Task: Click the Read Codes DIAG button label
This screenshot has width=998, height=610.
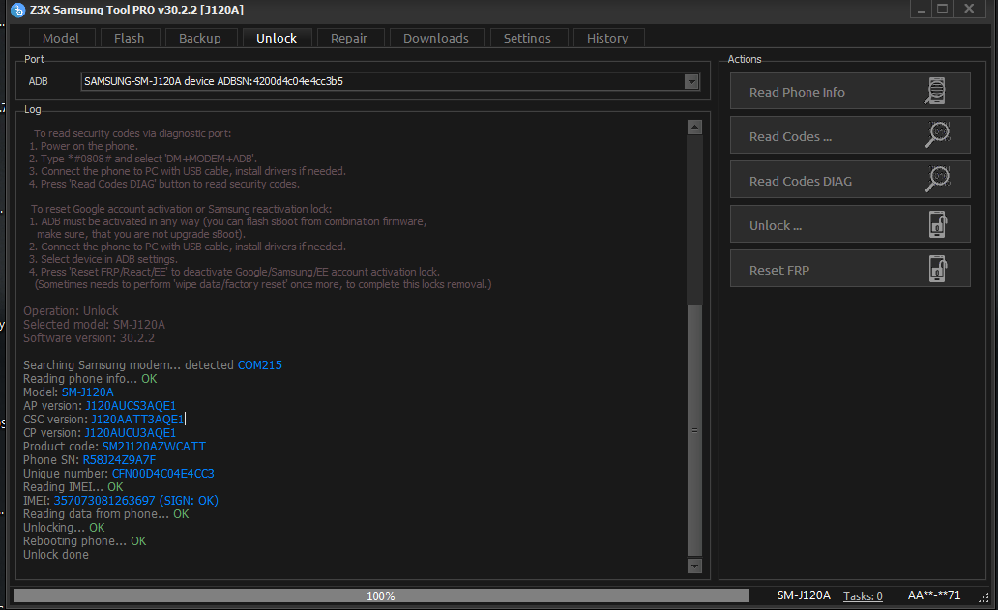Action: tap(801, 182)
